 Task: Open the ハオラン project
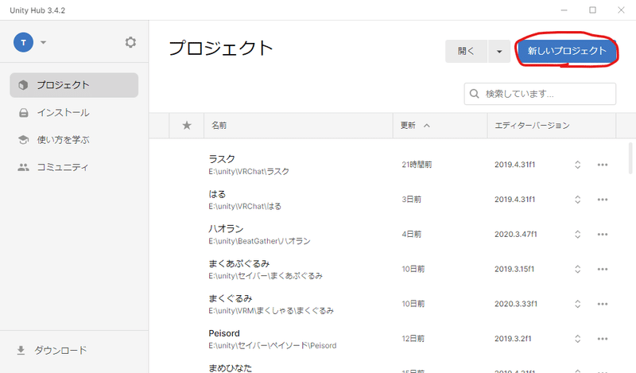click(226, 229)
